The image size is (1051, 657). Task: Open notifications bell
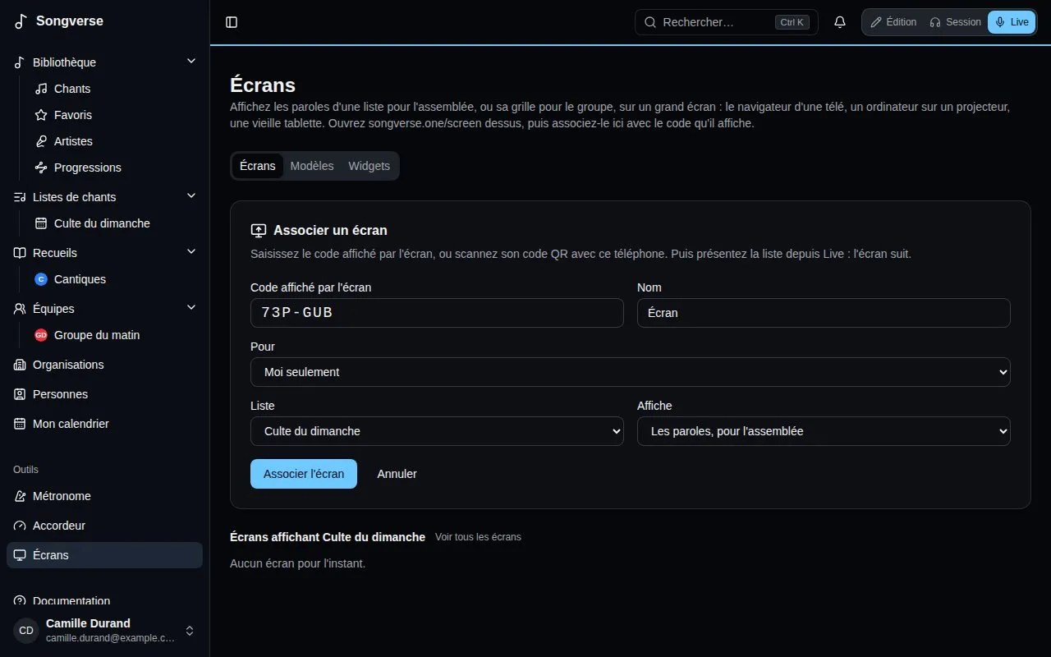click(x=840, y=22)
